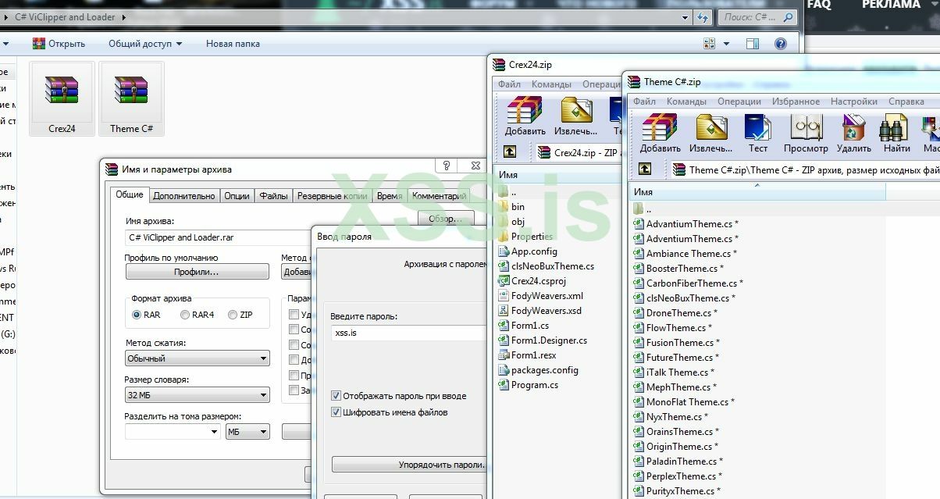Open the Настройки menu in Theme C#.zip window

click(x=853, y=102)
